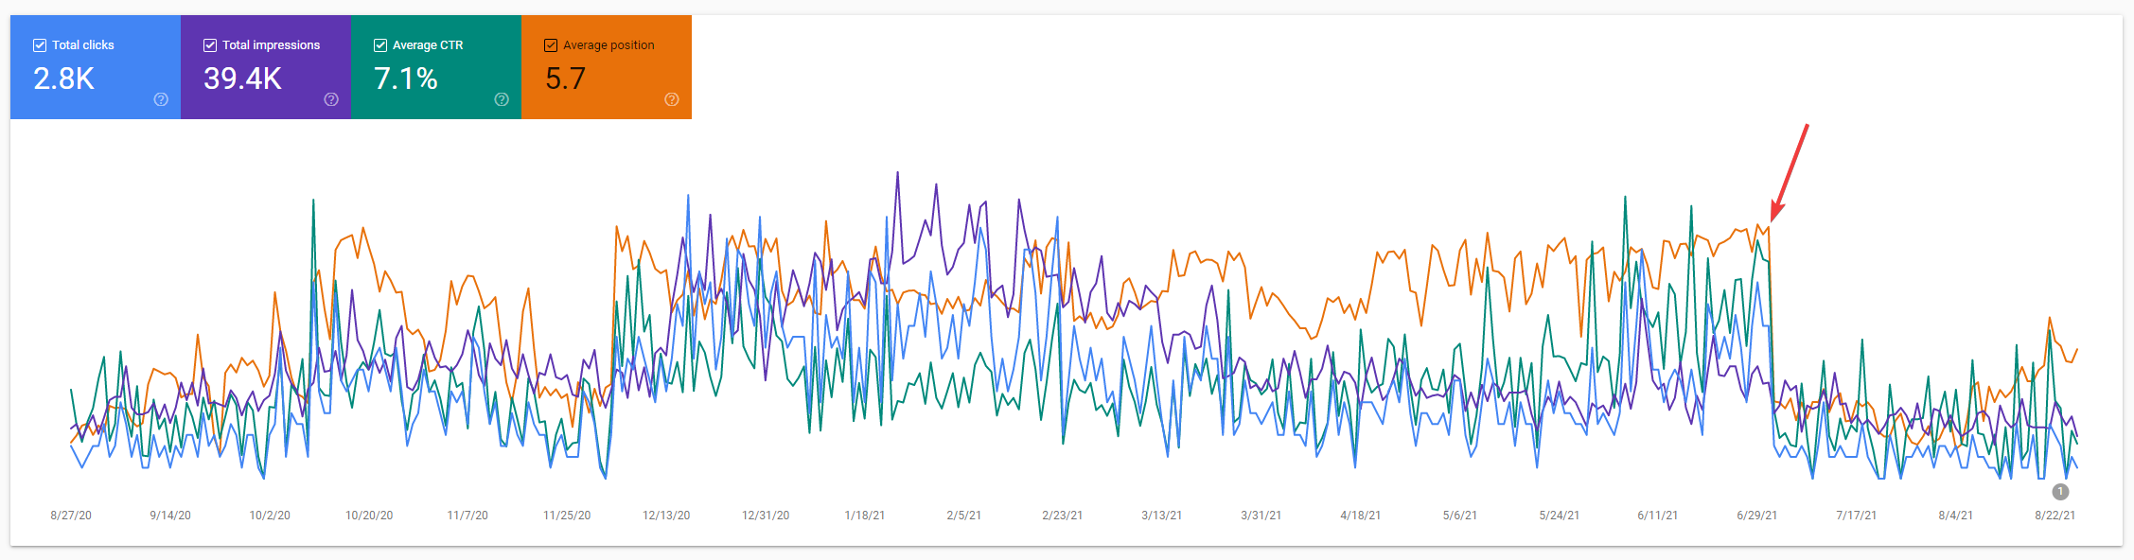Screen dimensions: 2134x560
Task: Click the 10/20/20 date on the axis
Action: pos(369,516)
